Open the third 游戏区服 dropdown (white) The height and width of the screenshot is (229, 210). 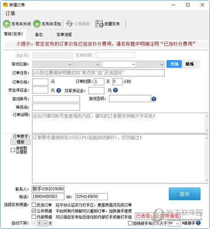click(119, 64)
